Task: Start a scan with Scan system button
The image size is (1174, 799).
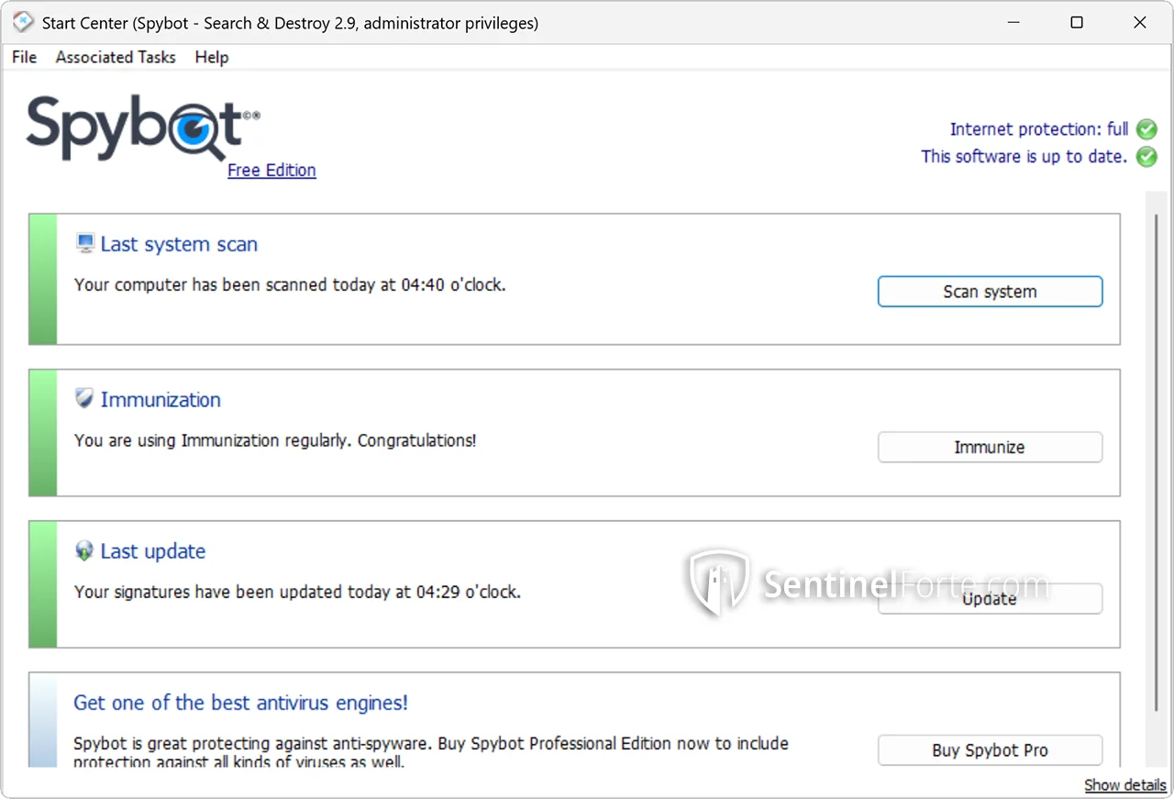Action: pos(990,292)
